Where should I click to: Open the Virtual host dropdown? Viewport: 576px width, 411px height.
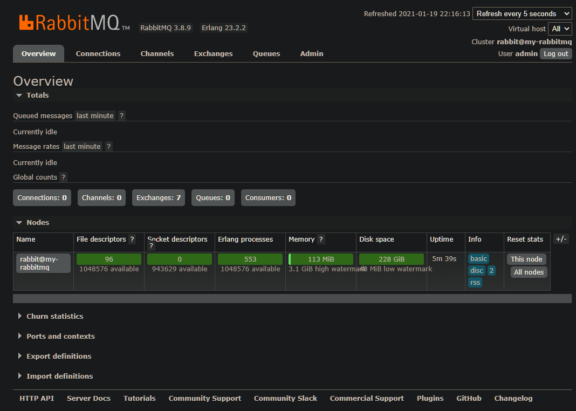[x=560, y=29]
